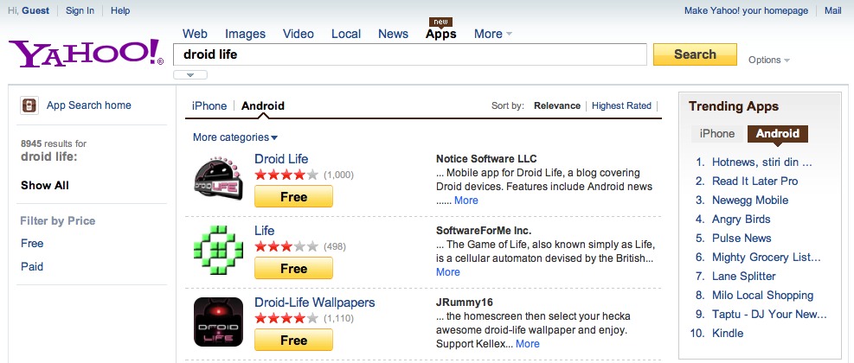Expand the search box down-arrow button
The width and height of the screenshot is (854, 363).
tap(189, 75)
